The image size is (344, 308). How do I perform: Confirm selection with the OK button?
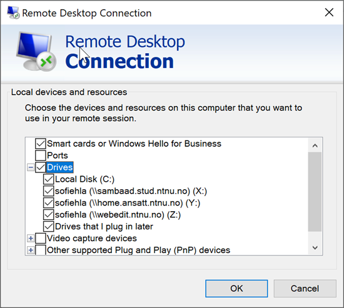click(x=236, y=289)
